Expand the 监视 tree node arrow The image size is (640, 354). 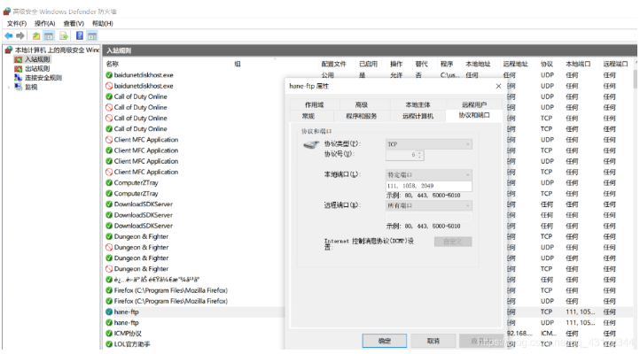[x=9, y=87]
